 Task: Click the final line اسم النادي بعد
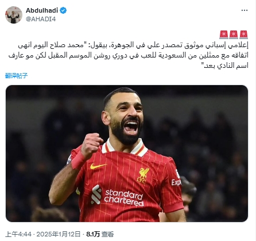[x=226, y=66]
